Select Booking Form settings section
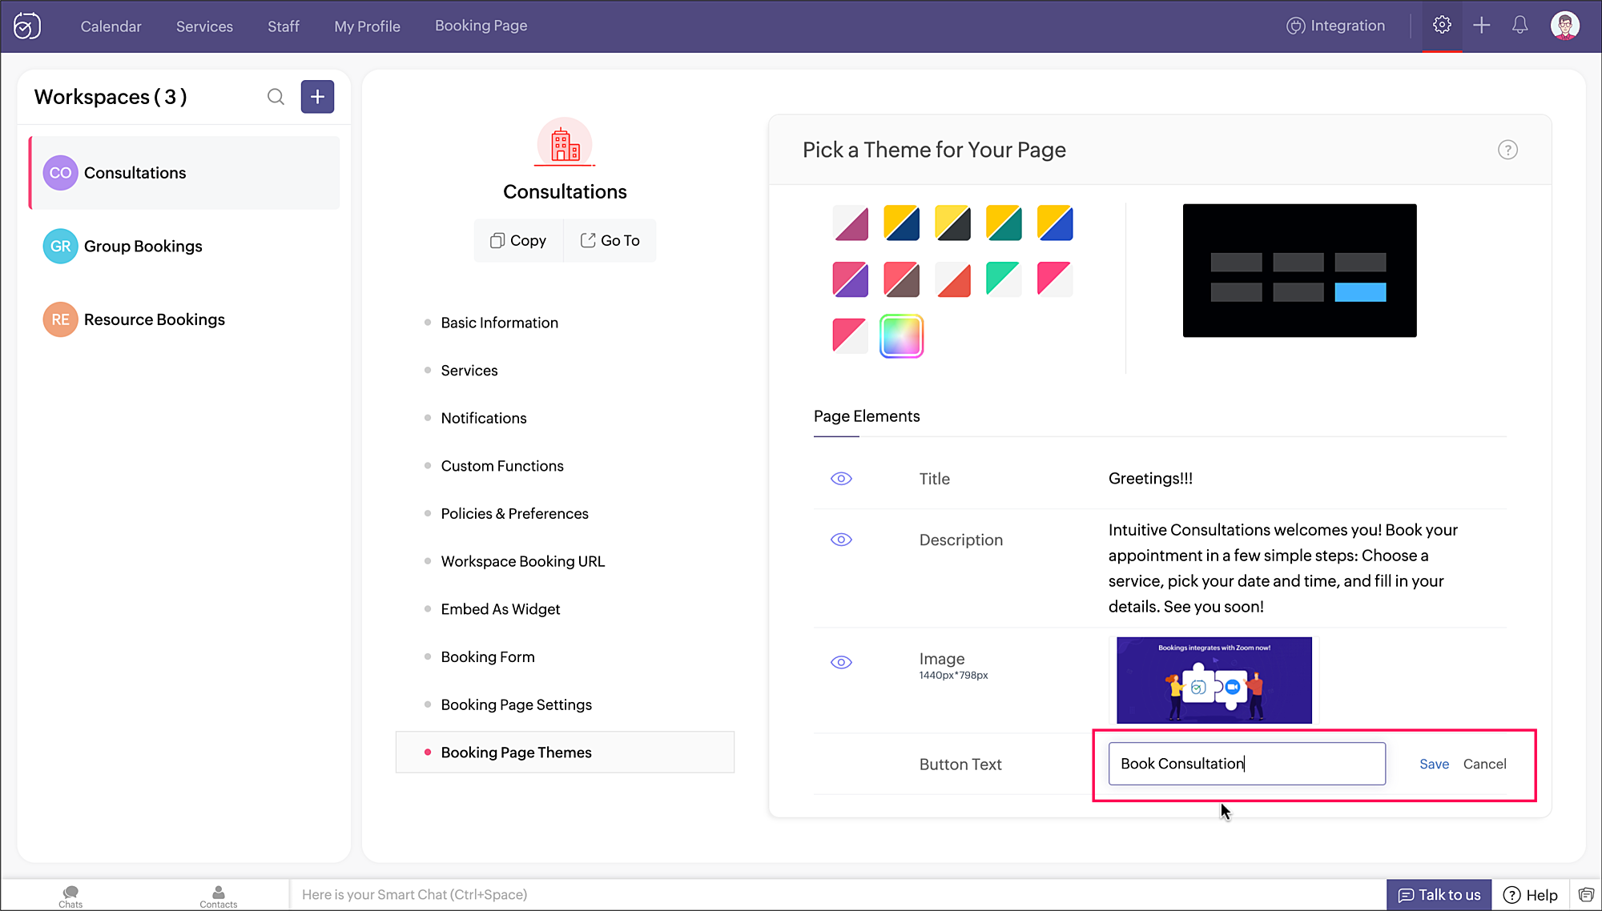This screenshot has width=1602, height=911. [x=487, y=657]
